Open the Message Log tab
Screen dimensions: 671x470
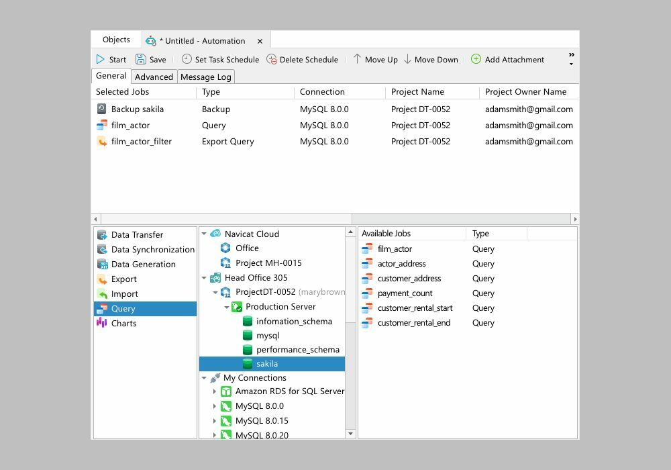click(206, 77)
